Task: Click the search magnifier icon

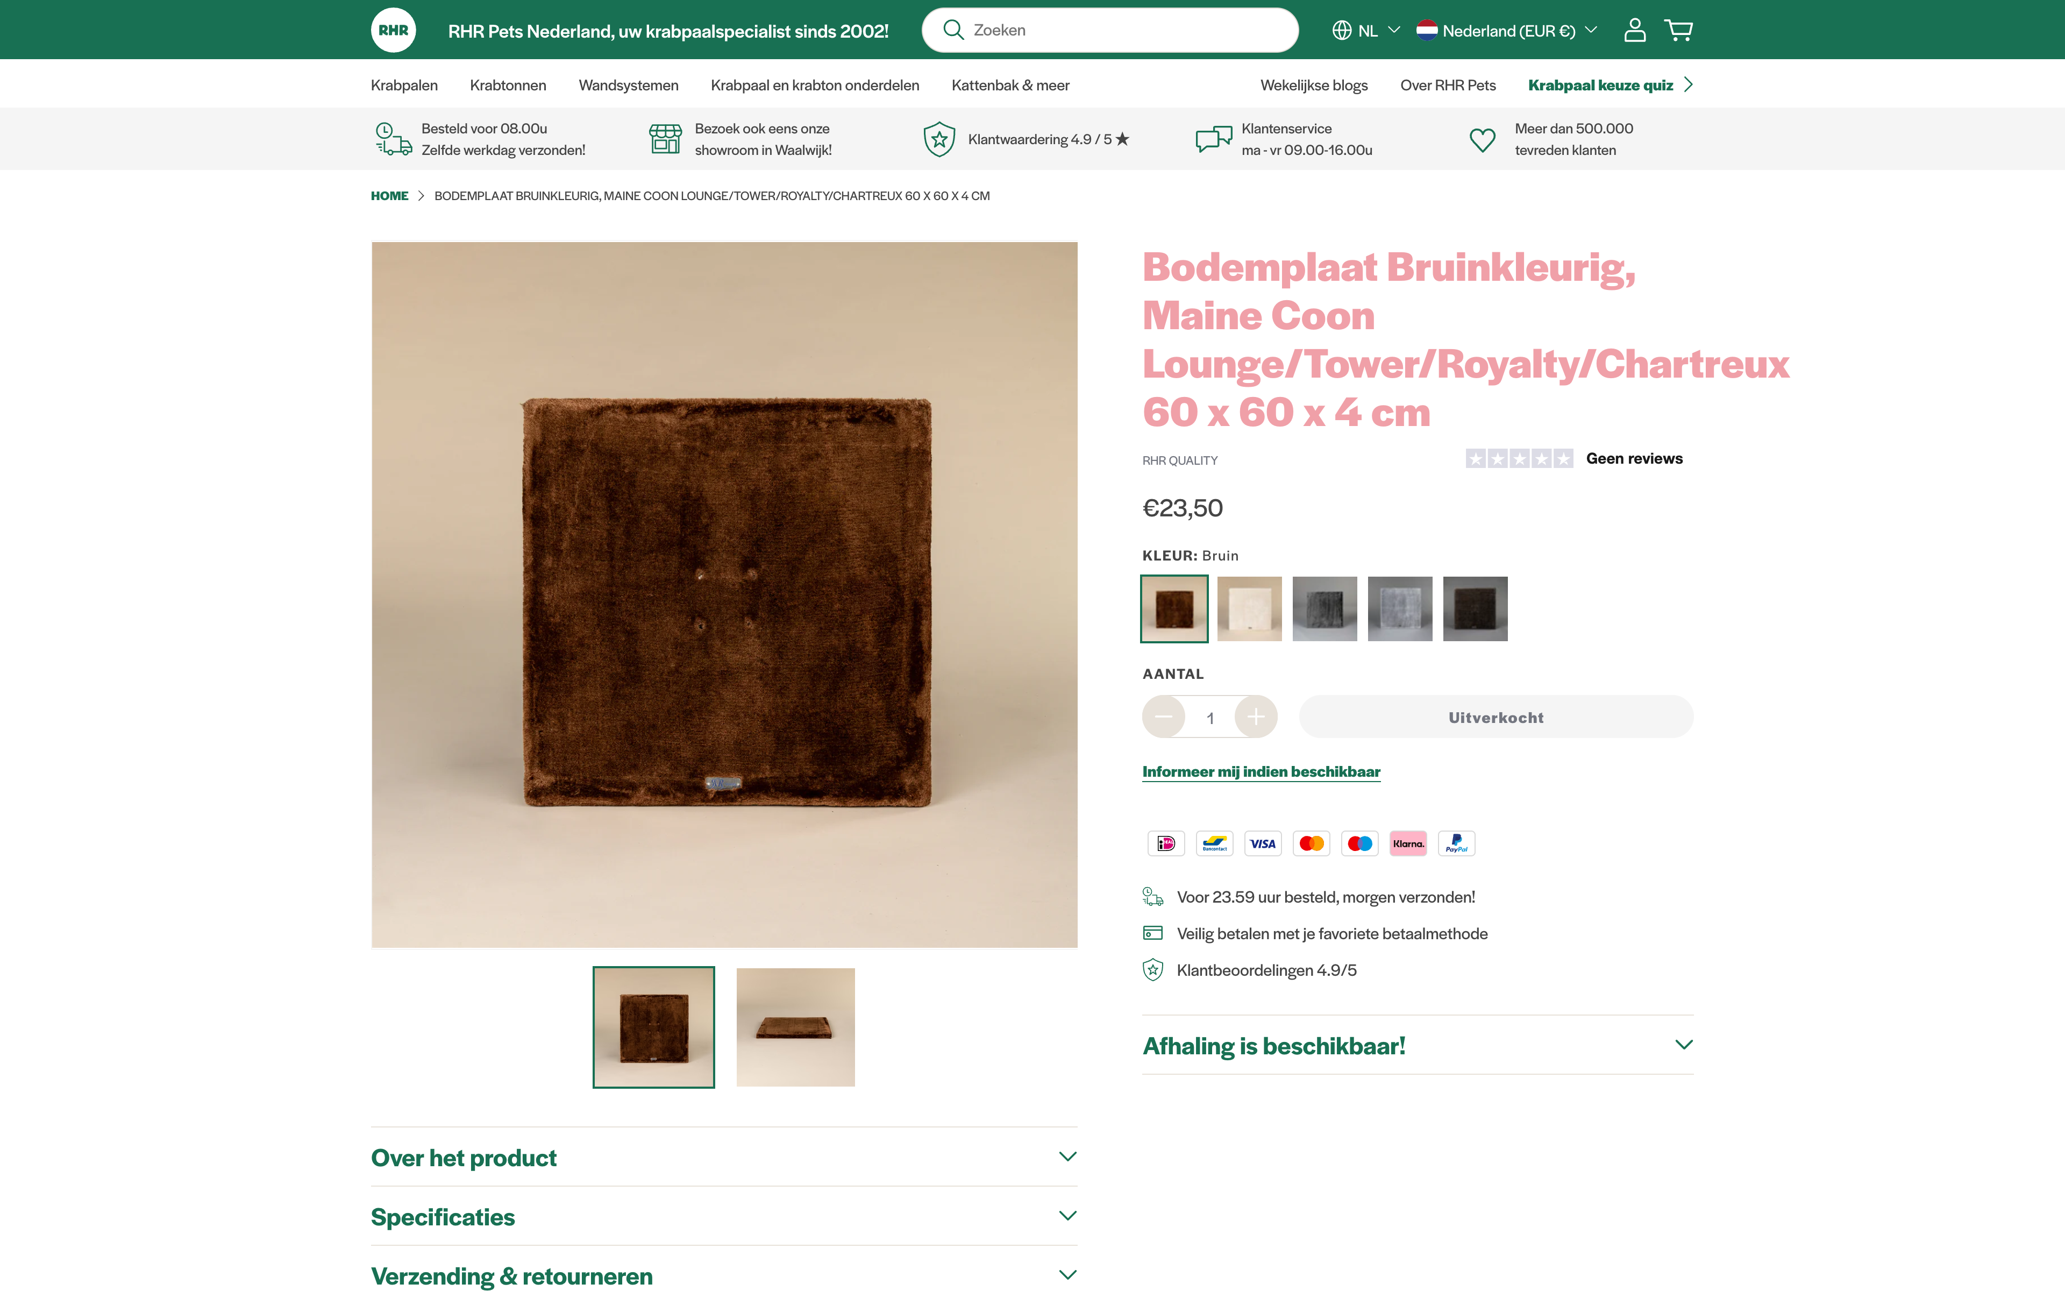Action: (x=953, y=30)
